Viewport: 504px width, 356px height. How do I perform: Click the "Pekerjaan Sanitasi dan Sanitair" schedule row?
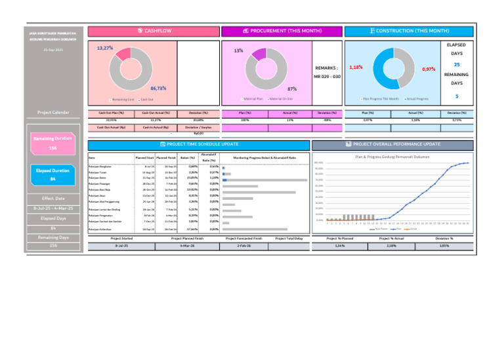pos(154,222)
